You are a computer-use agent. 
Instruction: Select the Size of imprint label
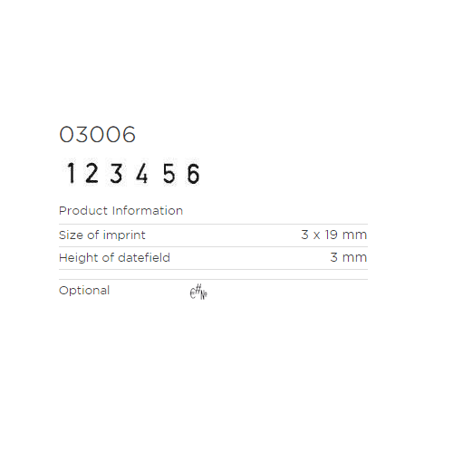[102, 235]
